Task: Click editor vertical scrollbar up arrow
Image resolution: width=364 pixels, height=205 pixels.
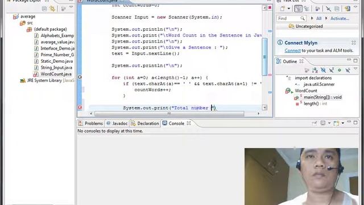Action: [x=264, y=8]
